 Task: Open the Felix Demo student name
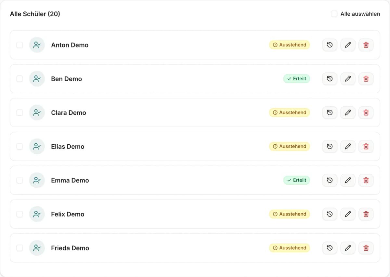coord(68,214)
